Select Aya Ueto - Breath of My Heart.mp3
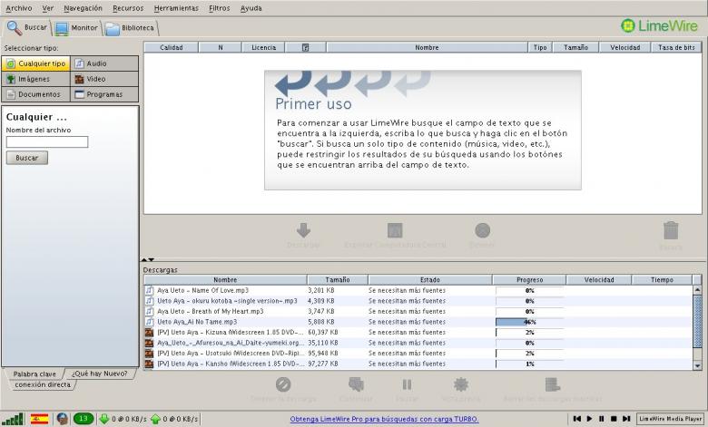Image resolution: width=708 pixels, height=427 pixels. point(418,312)
